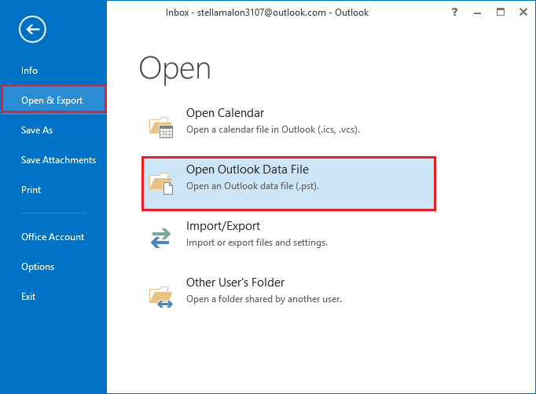Click the back arrow circle icon

click(32, 29)
